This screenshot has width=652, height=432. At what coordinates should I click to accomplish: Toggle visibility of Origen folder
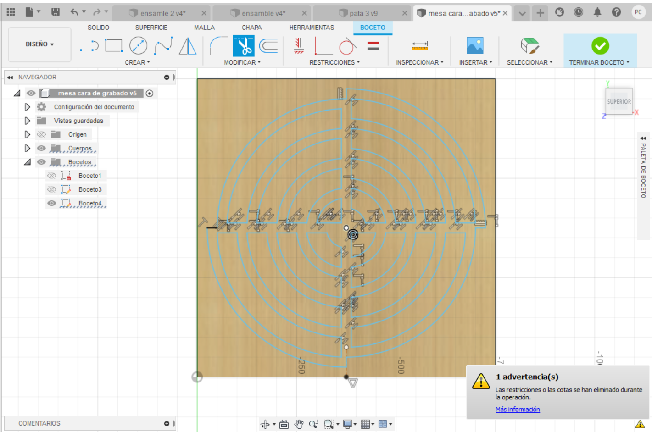pyautogui.click(x=41, y=134)
